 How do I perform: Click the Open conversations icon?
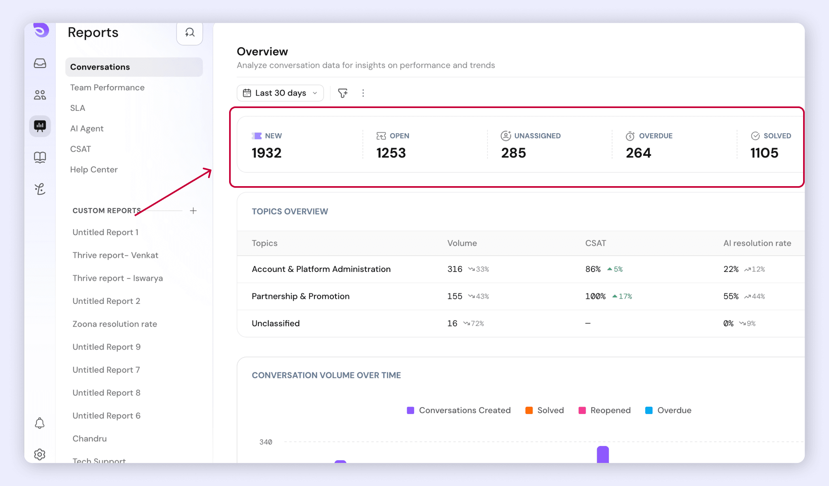point(381,136)
